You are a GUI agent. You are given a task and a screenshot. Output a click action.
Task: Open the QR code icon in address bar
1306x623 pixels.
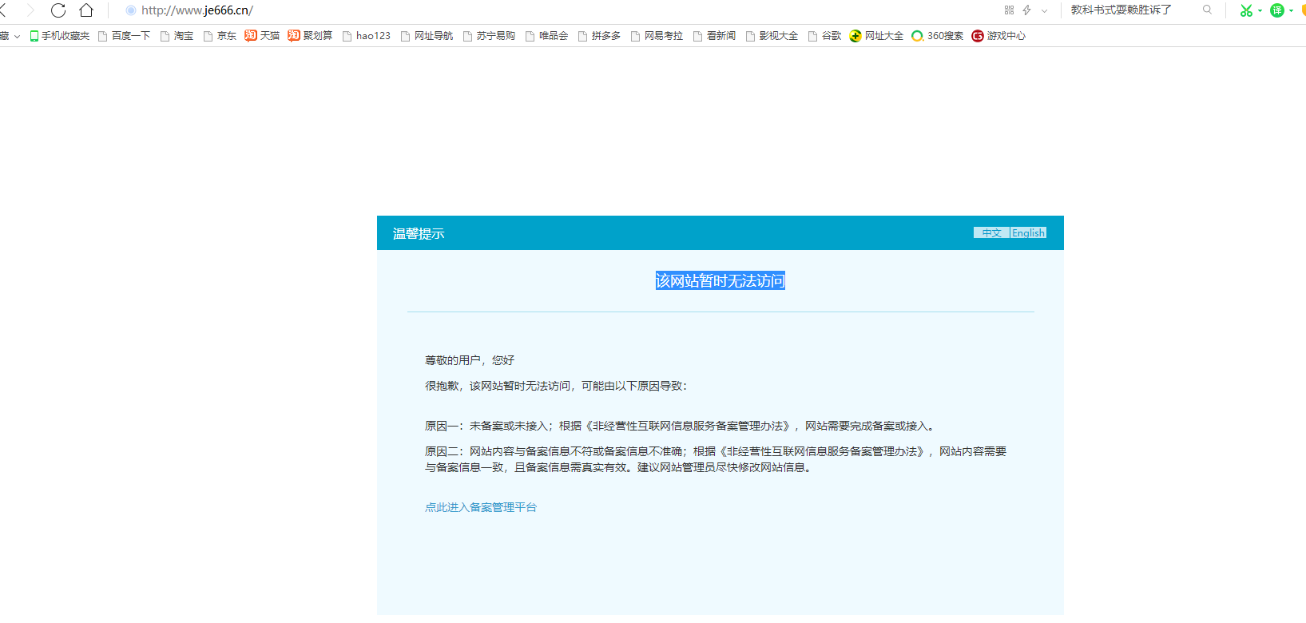point(1009,10)
